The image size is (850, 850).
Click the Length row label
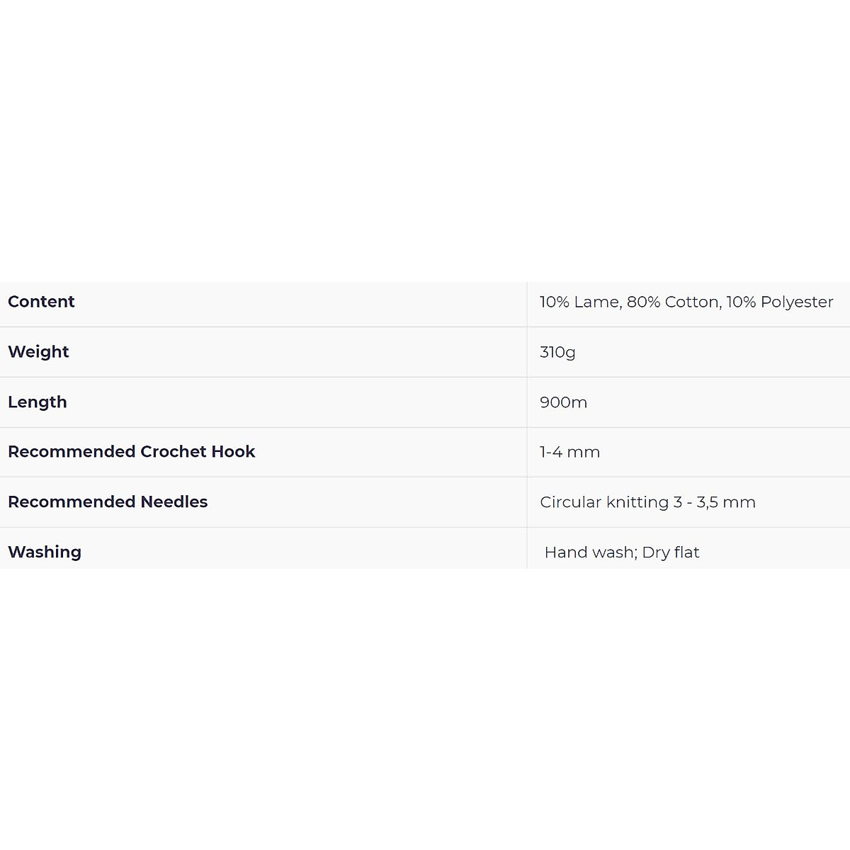(x=38, y=402)
